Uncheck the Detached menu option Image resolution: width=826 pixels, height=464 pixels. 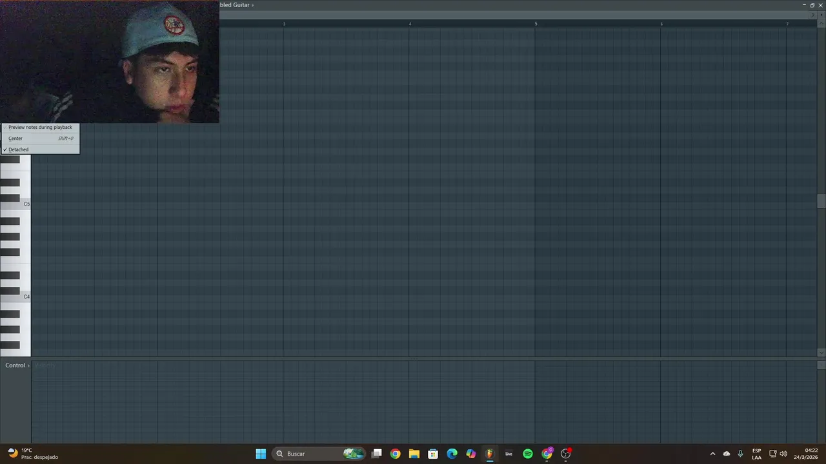pos(40,150)
